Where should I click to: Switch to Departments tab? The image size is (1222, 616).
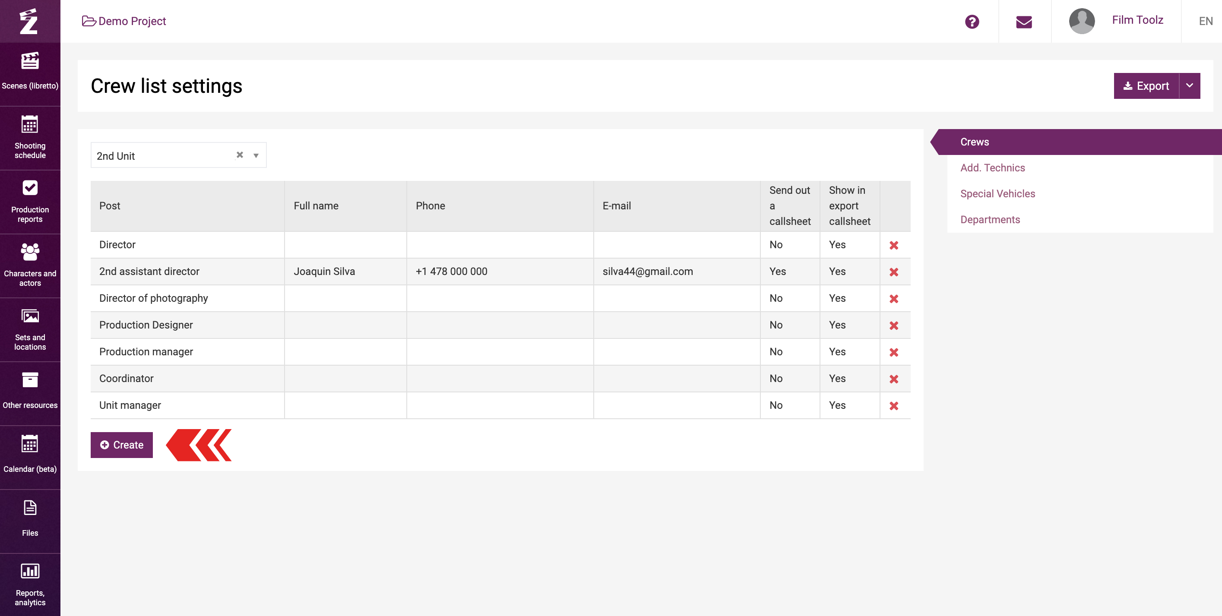(x=990, y=220)
